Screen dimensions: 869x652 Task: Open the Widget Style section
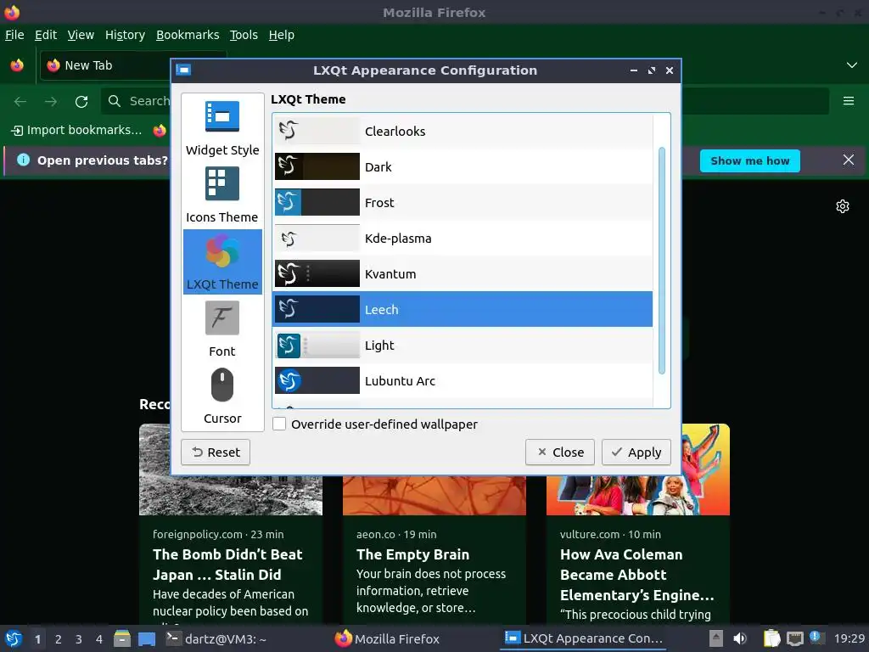pos(222,128)
